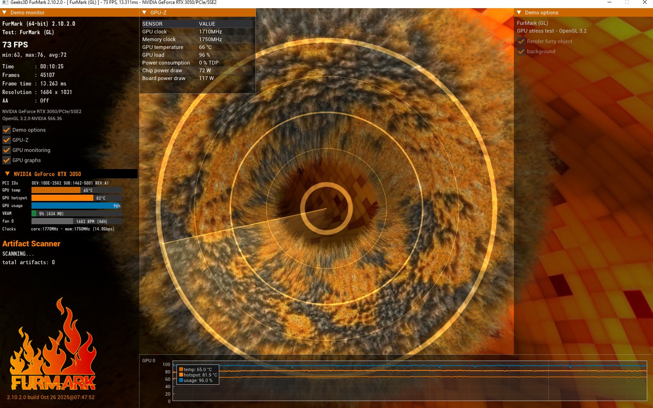This screenshot has height=408, width=653.
Task: Collapse the Demo options panel triangle
Action: 519,12
